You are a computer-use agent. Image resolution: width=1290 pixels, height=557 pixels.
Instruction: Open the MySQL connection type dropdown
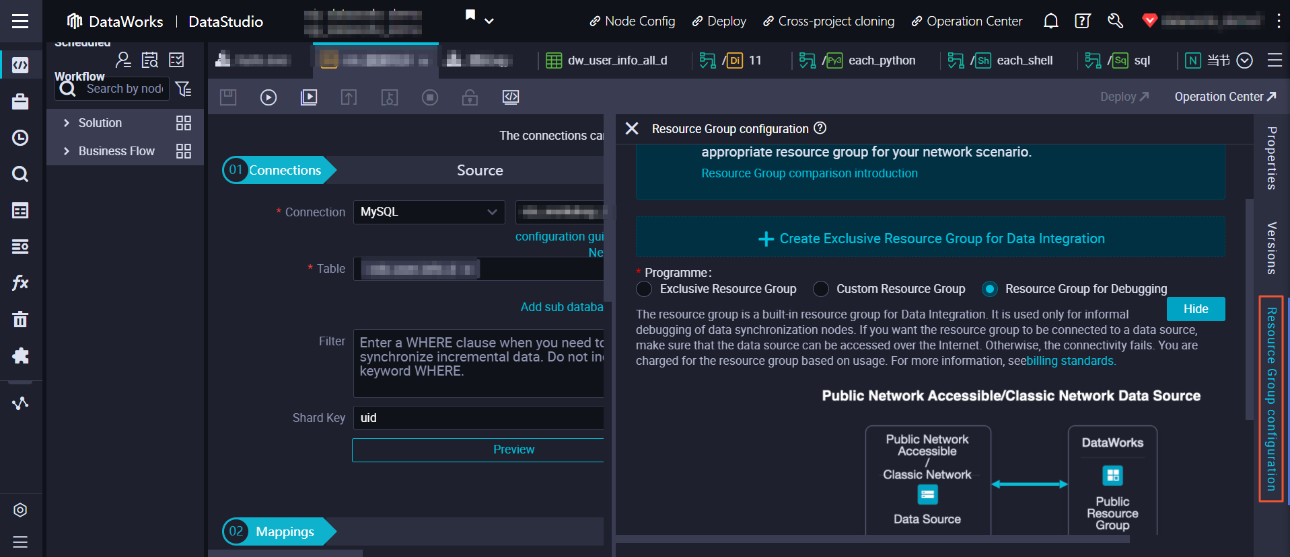pos(429,212)
